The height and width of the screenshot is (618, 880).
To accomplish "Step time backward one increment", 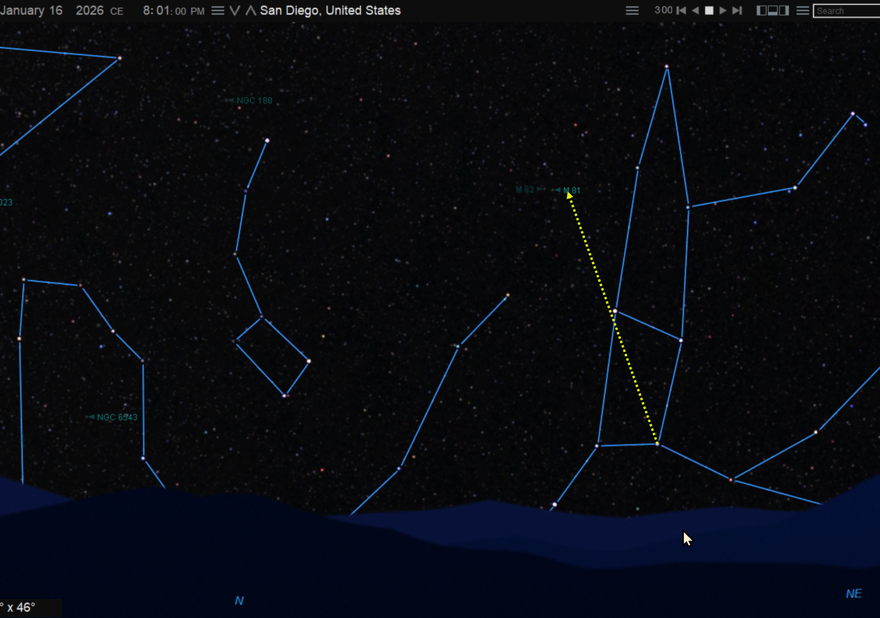I will pyautogui.click(x=696, y=10).
